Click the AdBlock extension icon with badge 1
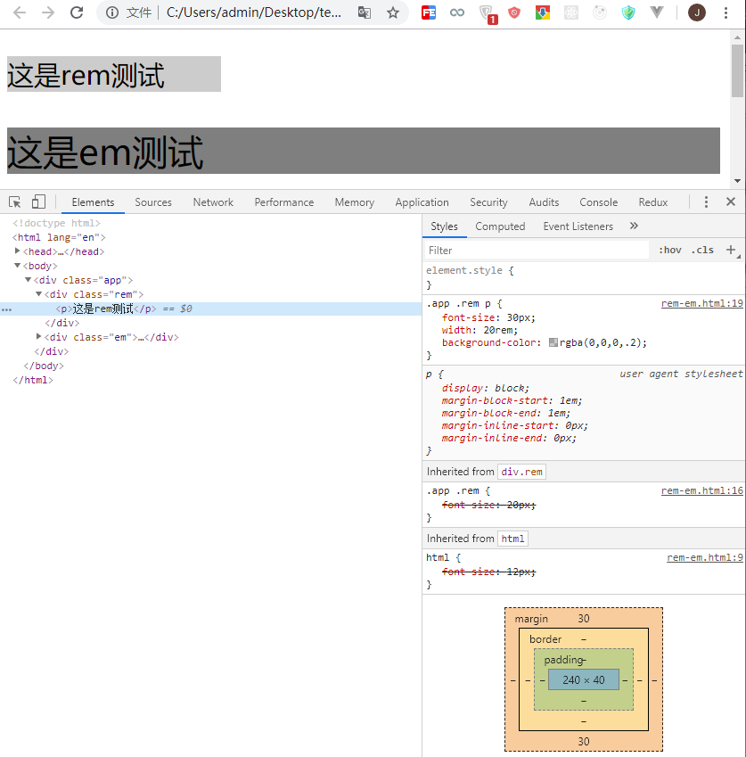 486,12
